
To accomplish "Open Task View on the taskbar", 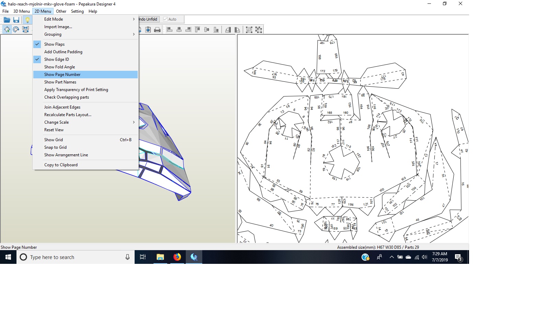I will 143,257.
